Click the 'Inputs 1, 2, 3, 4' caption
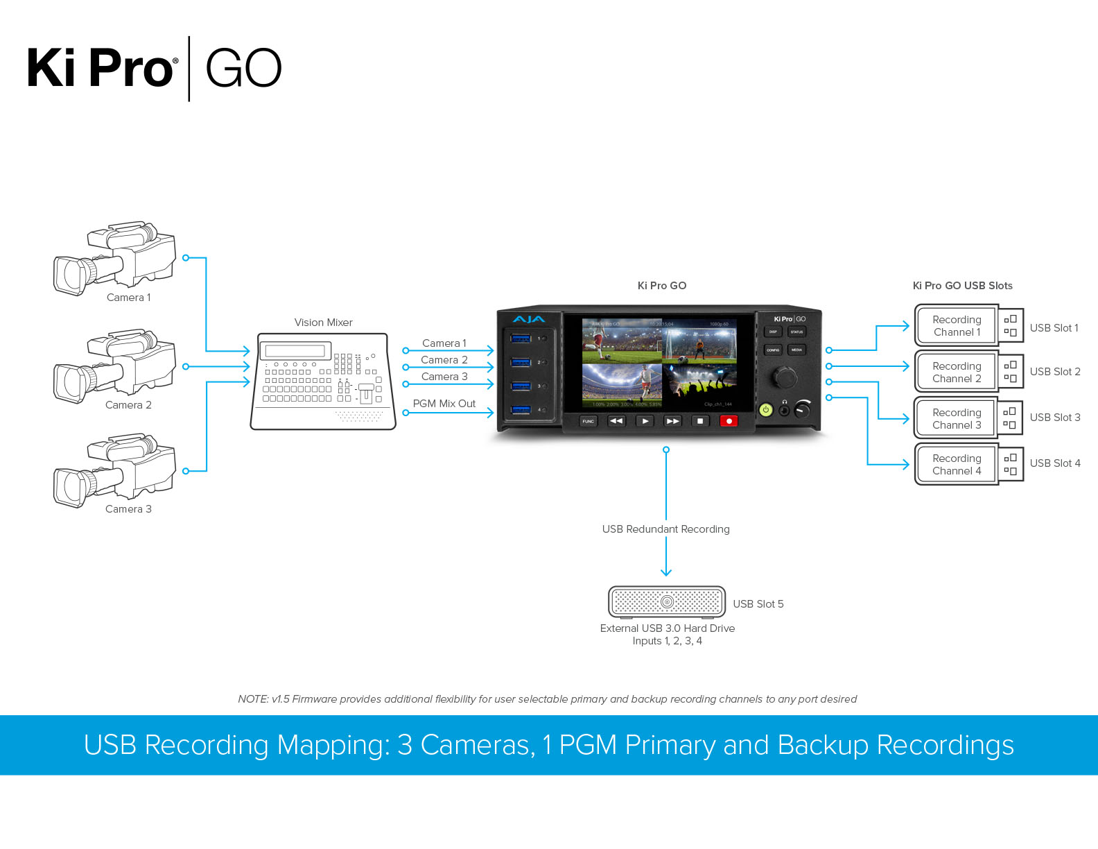 668,642
